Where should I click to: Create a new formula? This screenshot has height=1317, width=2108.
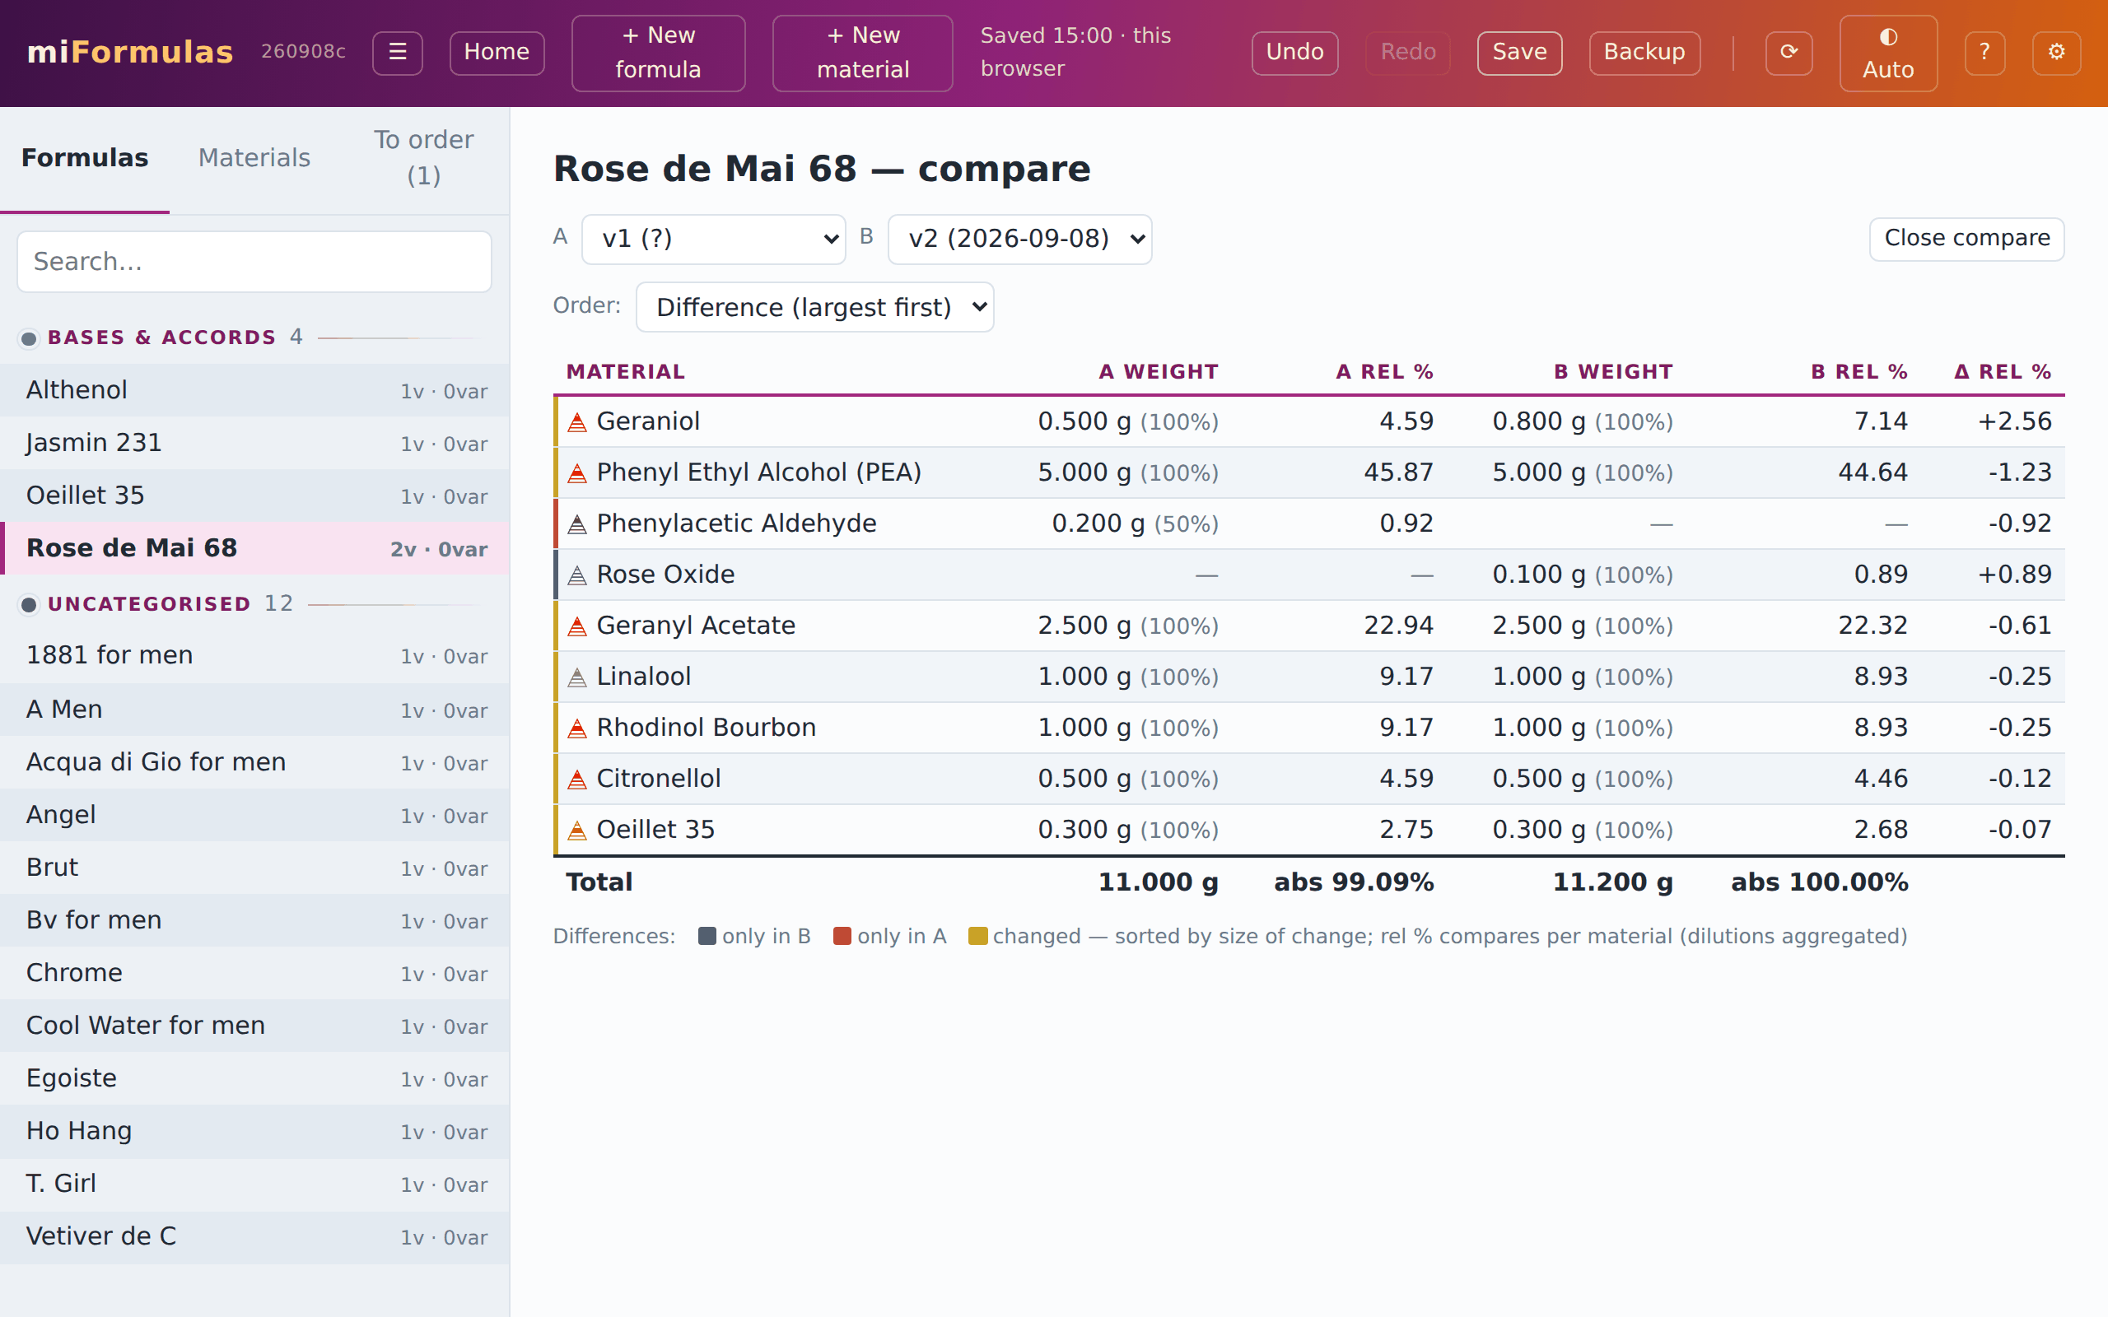click(658, 52)
